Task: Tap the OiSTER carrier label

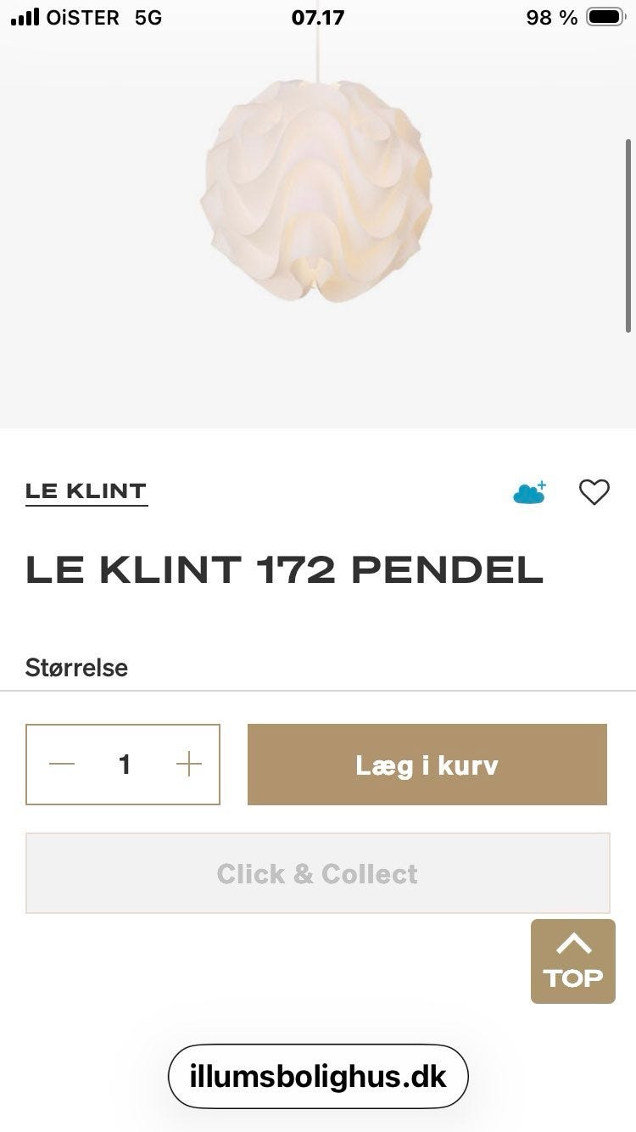Action: point(82,18)
